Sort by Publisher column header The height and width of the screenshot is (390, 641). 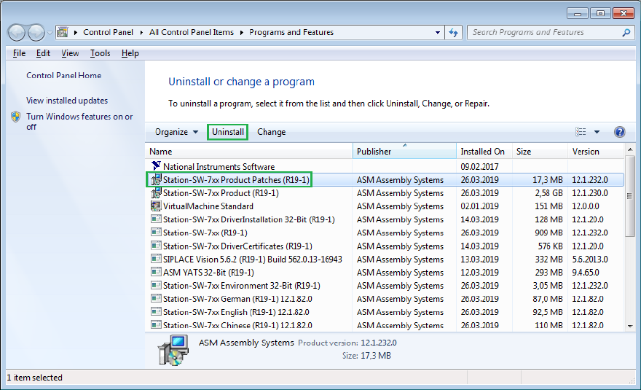click(x=404, y=152)
